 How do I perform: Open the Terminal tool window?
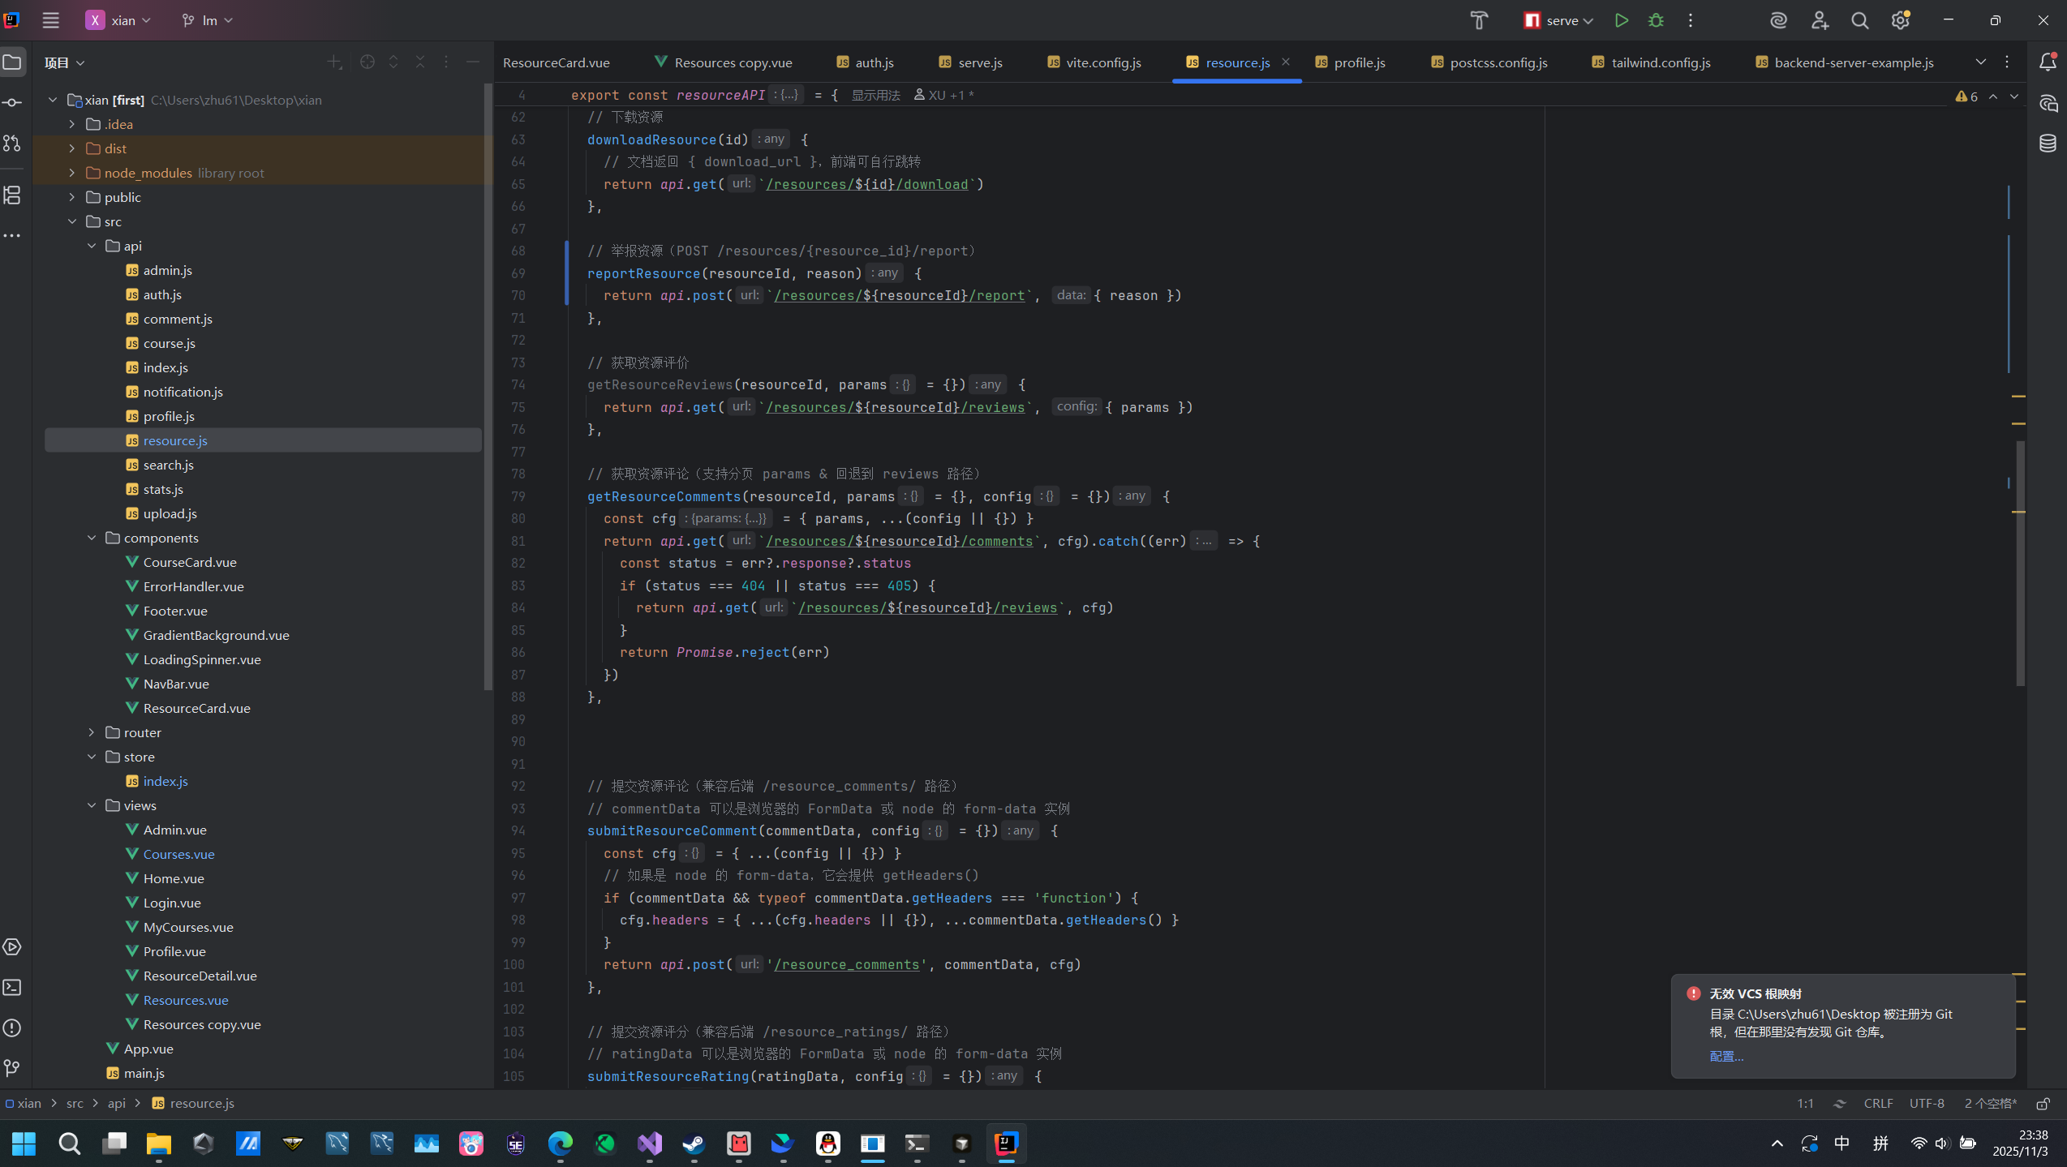[x=12, y=987]
